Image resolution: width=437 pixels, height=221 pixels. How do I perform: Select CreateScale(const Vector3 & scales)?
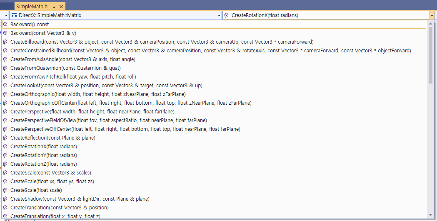[214, 173]
